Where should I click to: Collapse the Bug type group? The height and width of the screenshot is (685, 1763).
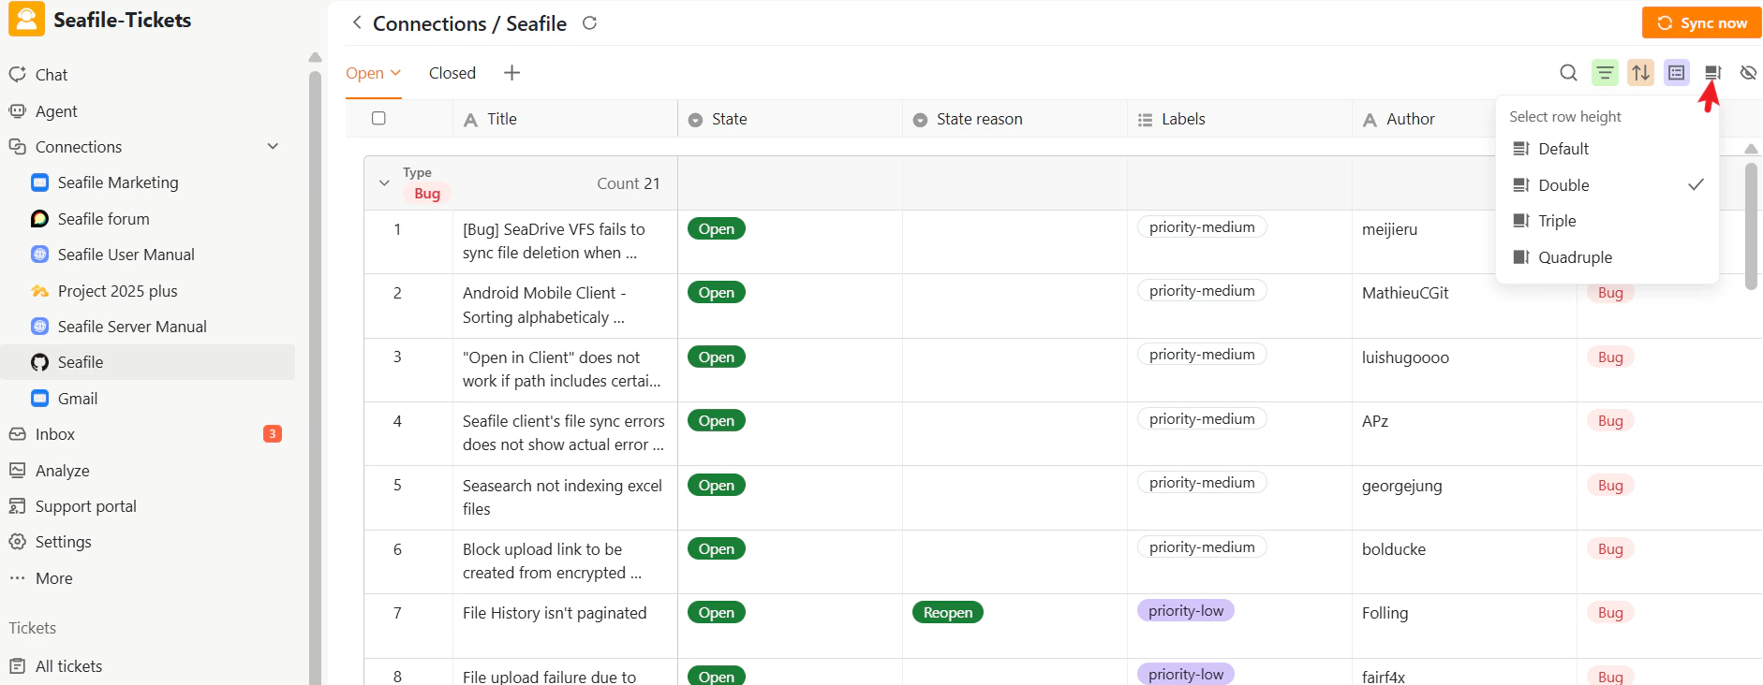click(384, 183)
